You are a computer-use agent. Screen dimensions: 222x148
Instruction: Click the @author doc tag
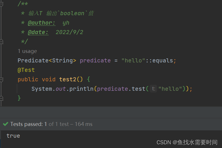[41, 23]
